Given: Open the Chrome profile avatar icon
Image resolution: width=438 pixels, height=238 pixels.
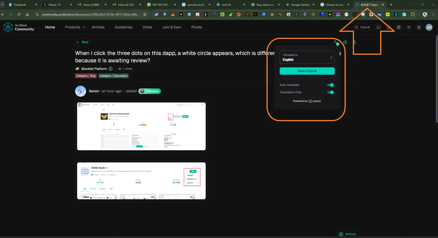Looking at the screenshot, I should click(425, 14).
